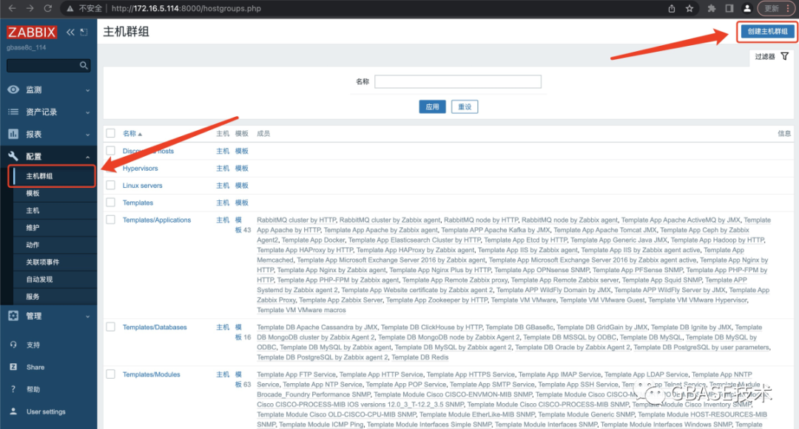Click 模板 link in Hypervisors row
799x429 pixels.
coord(241,168)
